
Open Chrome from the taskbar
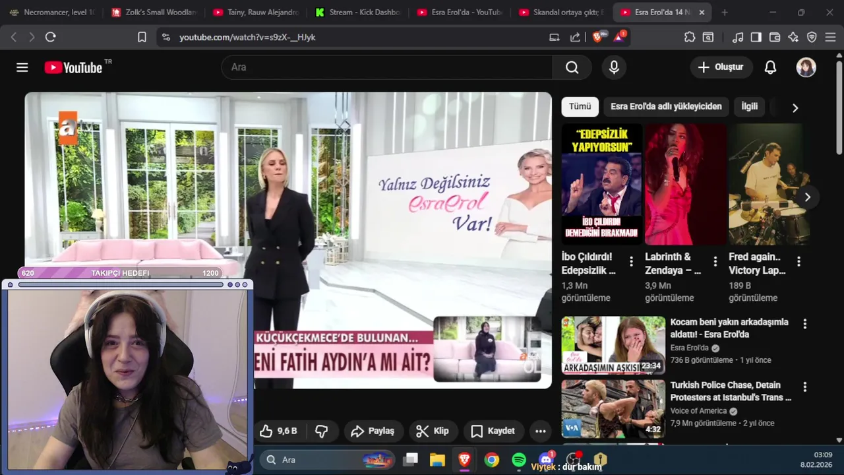(x=492, y=460)
